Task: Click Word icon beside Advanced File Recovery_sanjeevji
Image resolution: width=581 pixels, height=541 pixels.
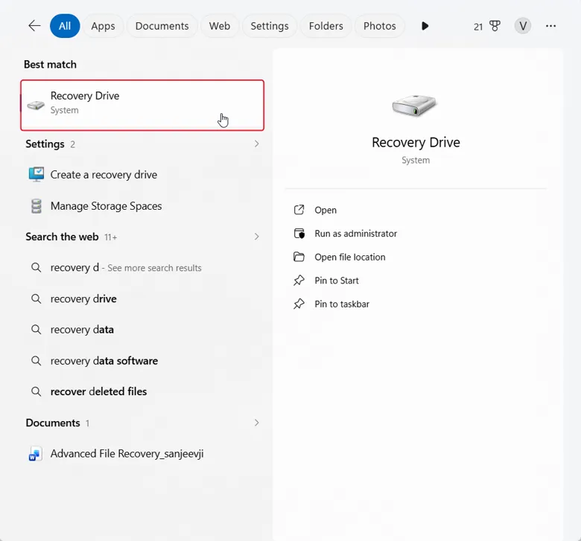Action: point(35,454)
